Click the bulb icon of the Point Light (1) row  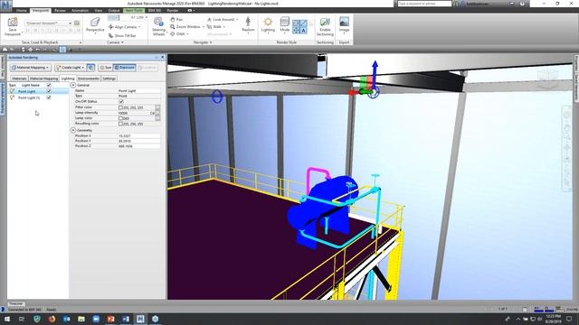pos(12,97)
